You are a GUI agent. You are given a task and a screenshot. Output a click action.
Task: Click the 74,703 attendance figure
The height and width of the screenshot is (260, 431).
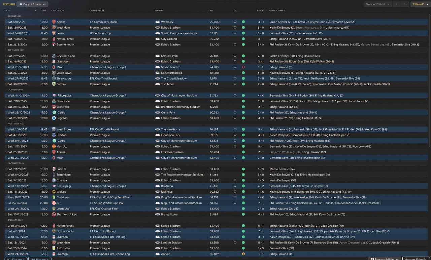click(x=214, y=67)
